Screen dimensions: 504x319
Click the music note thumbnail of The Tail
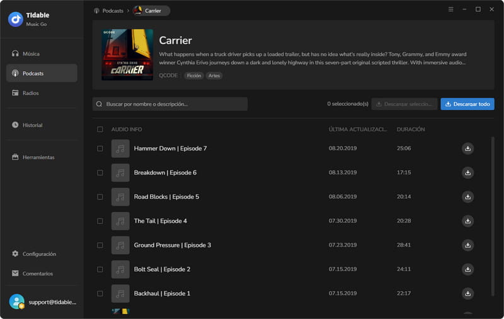point(120,221)
